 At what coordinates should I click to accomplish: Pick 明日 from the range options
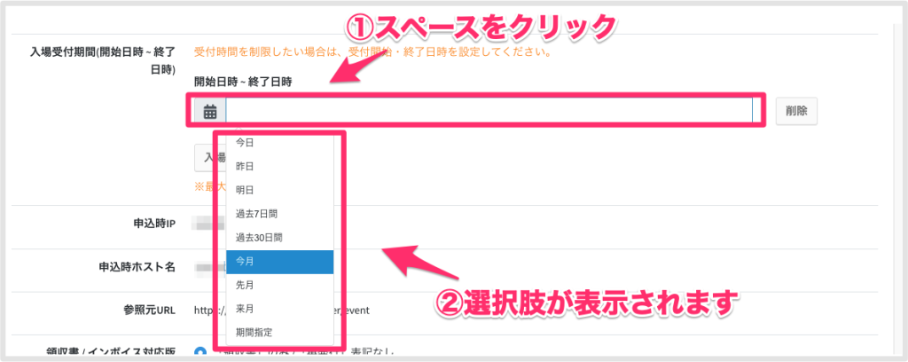[279, 190]
